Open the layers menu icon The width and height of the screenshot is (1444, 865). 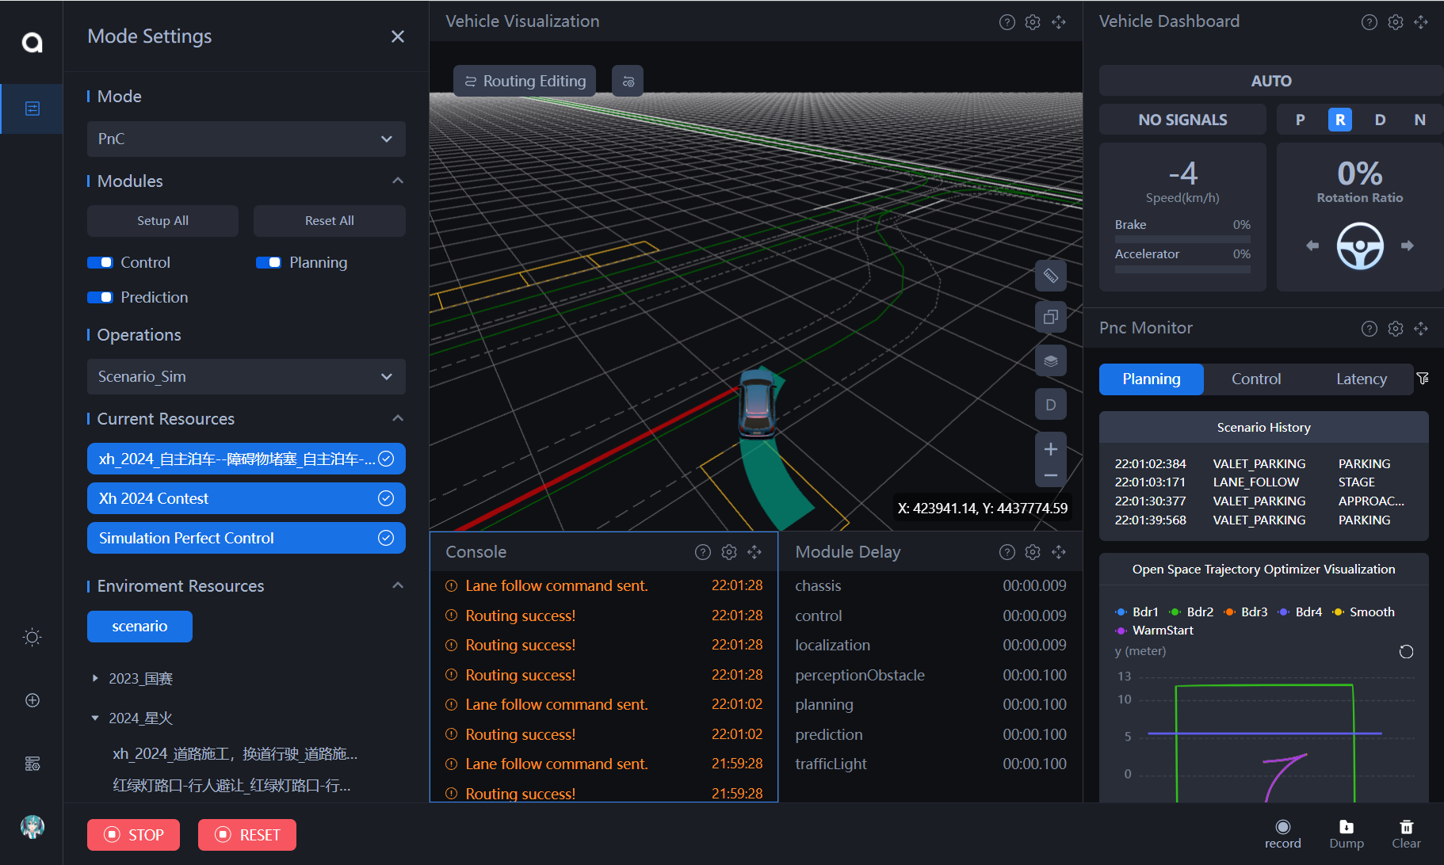1050,361
